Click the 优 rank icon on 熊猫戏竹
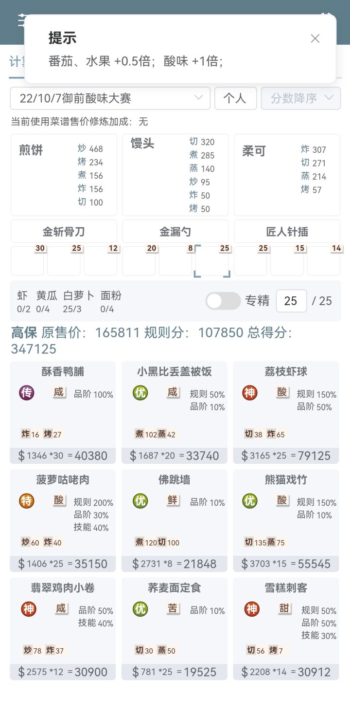350x715 pixels. 250,501
